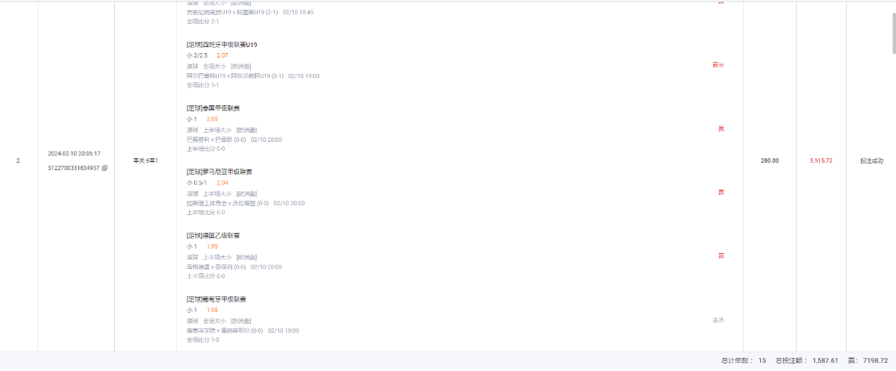Click the 赢半 result for 西班牙U19 match
This screenshot has height=371, width=896.
[718, 65]
